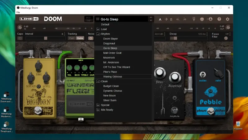
Task: Open the user account icon
Action: (210, 19)
